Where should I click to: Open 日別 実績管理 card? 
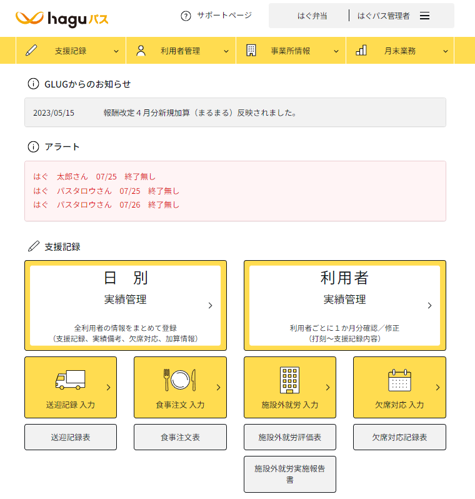(x=125, y=305)
